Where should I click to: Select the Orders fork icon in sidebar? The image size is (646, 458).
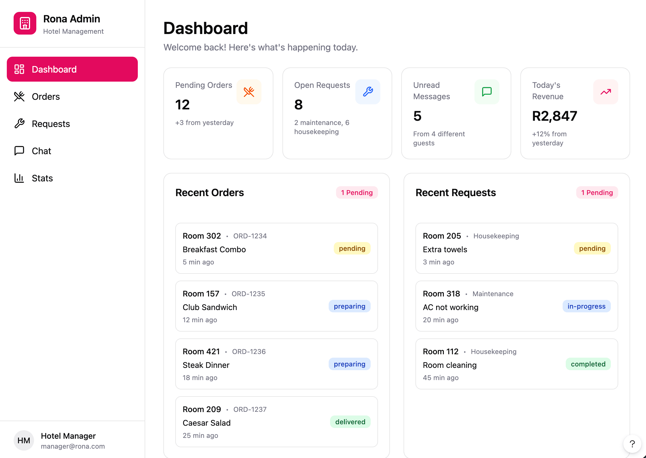(19, 96)
